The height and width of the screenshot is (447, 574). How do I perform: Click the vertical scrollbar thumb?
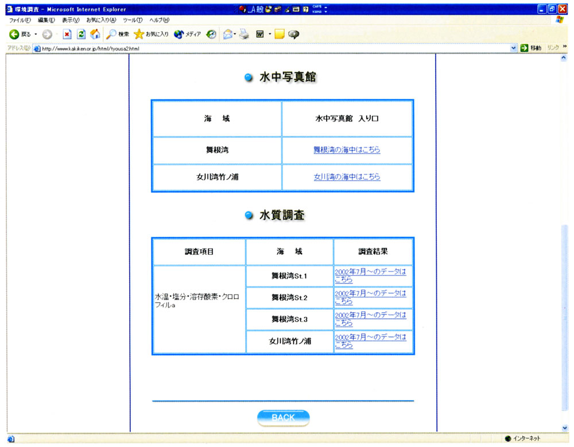click(564, 318)
